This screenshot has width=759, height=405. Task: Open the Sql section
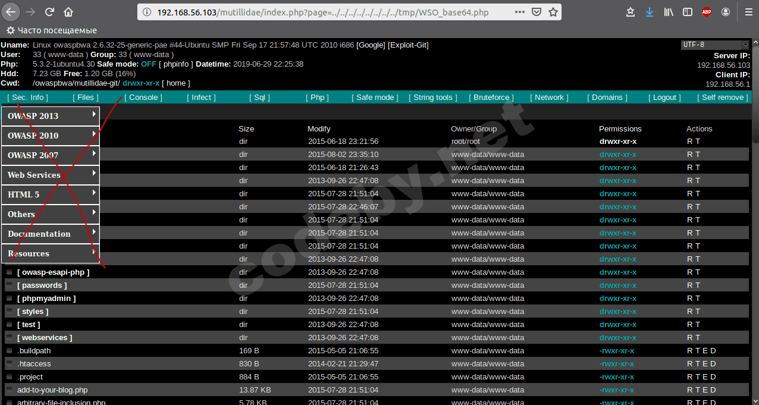point(260,98)
